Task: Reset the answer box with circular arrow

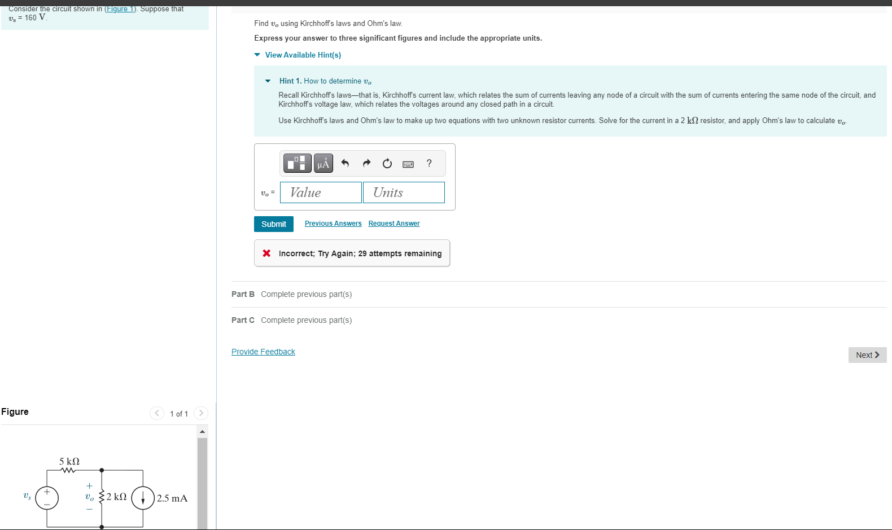Action: [x=387, y=163]
